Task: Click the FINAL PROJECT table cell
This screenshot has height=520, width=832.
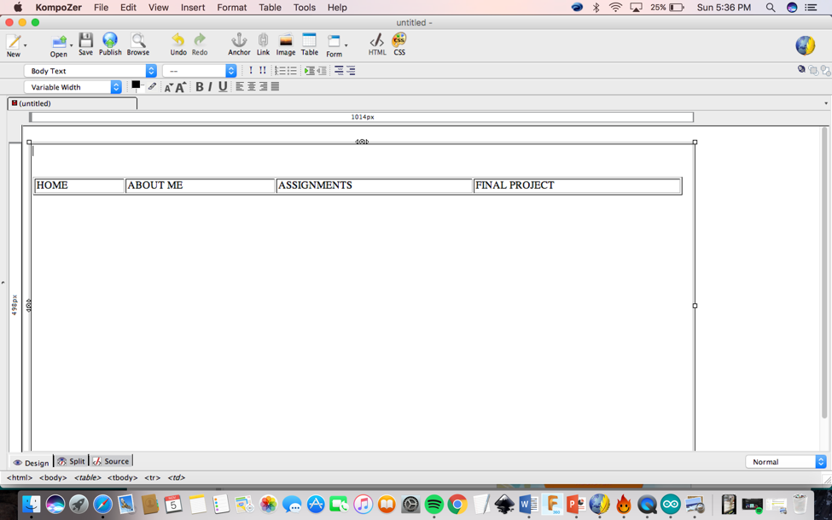Action: click(577, 185)
